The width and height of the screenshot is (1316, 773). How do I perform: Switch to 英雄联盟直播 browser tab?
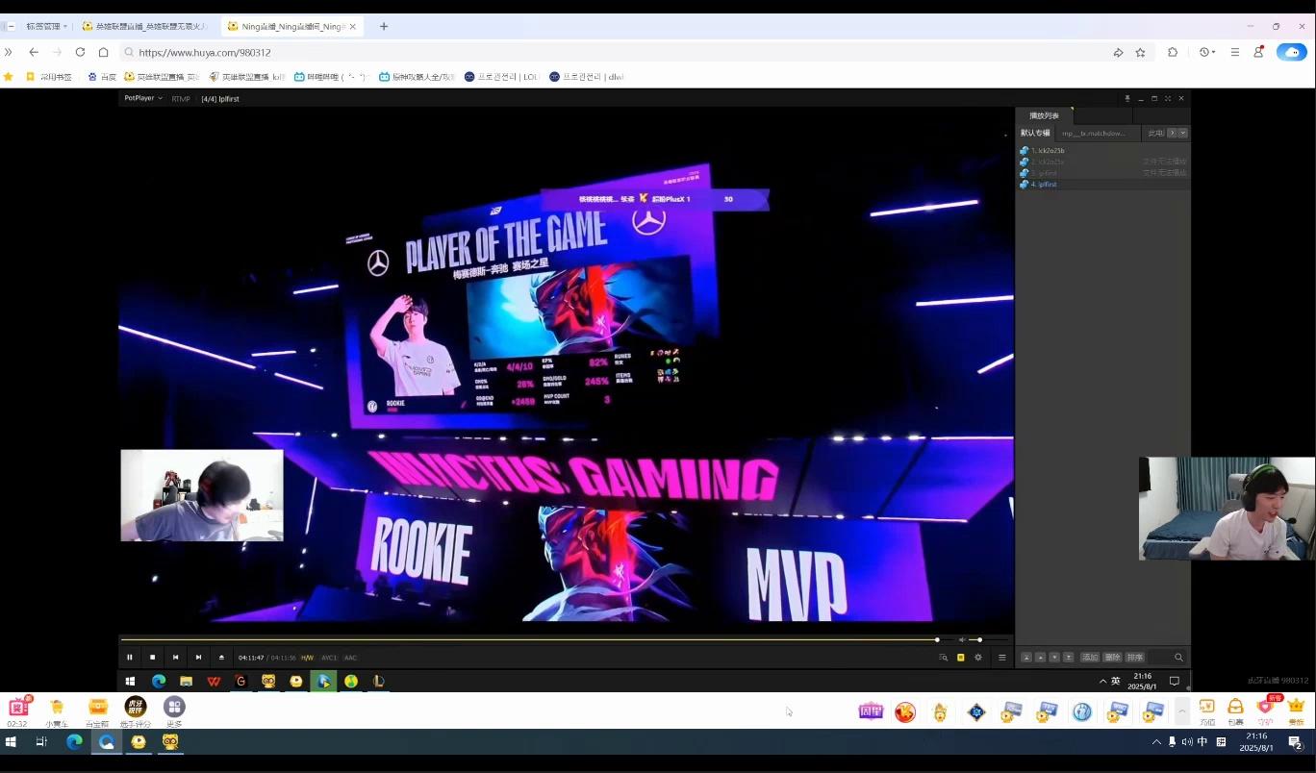(x=146, y=26)
